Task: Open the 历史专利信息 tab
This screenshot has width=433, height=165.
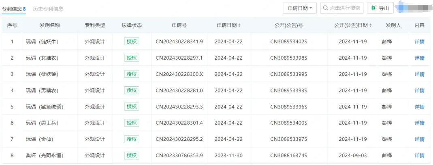Action: click(48, 9)
